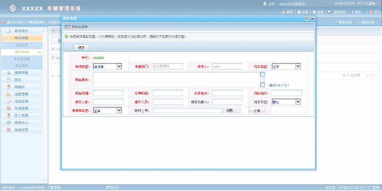
Task: Click the 前进 forward arrow icon
Action: (314, 12)
